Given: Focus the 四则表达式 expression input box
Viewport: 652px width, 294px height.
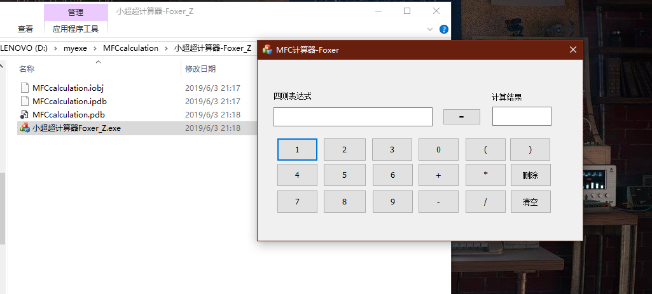Looking at the screenshot, I should click(x=352, y=117).
